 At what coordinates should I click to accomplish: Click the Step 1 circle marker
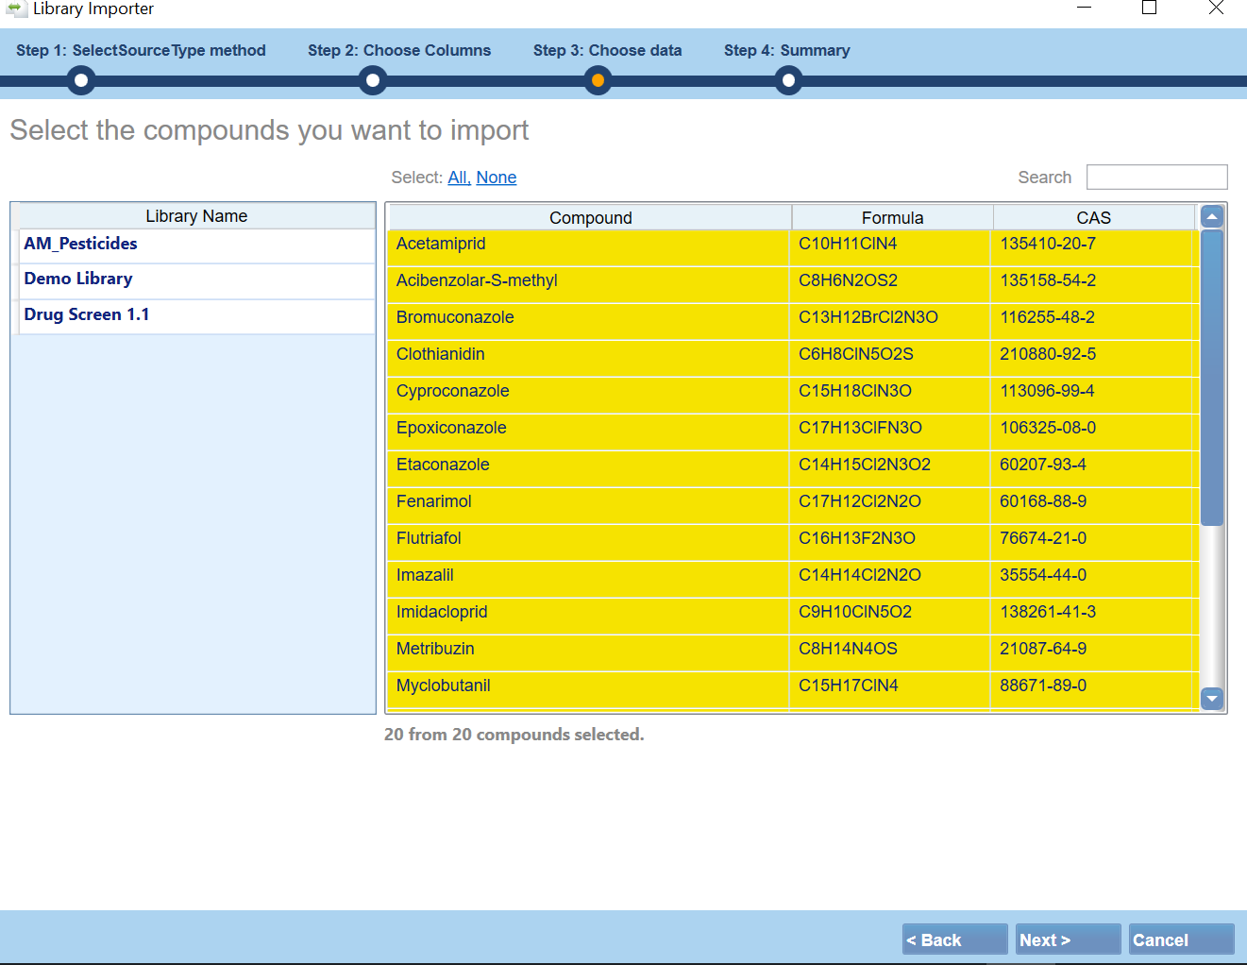pyautogui.click(x=81, y=81)
